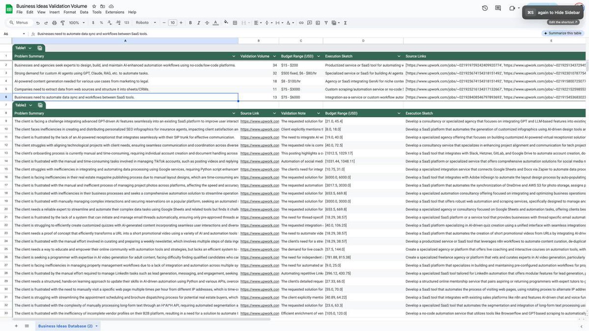Select Business Ideas Database (2) tab
589x331 pixels.
[x=68, y=326]
